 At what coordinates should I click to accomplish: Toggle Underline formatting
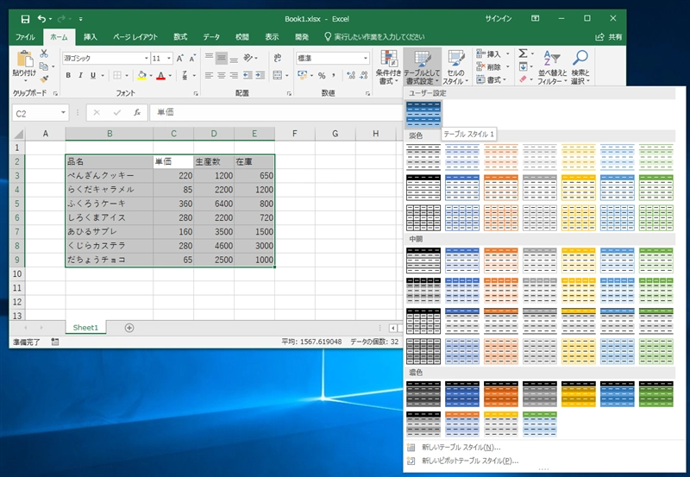tap(93, 75)
